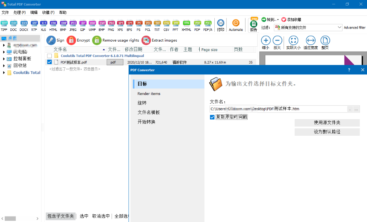Viewport: 367px width, 222px height.
Task: Uncheck the PDF测试样本.pdf file checkbox
Action: tap(49, 62)
